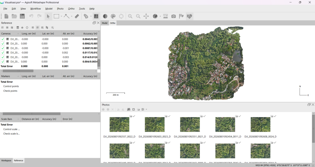This screenshot has height=167, width=315.
Task: Open a project with the folder icon
Action: pos(14,16)
